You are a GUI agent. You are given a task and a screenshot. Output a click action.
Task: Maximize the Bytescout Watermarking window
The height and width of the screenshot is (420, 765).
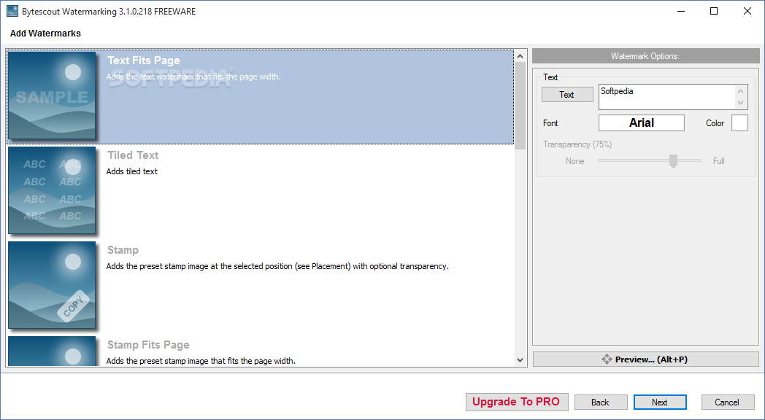[x=714, y=11]
